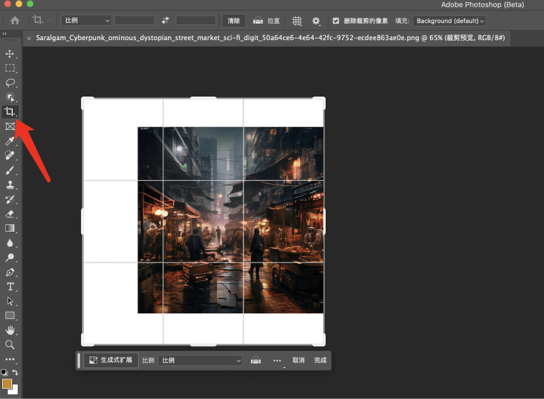Select the Zoom tool
Screen dimensions: 544x399
pos(10,344)
